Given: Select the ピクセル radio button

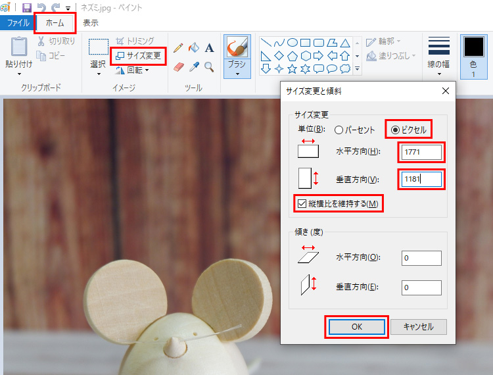Looking at the screenshot, I should click(395, 130).
